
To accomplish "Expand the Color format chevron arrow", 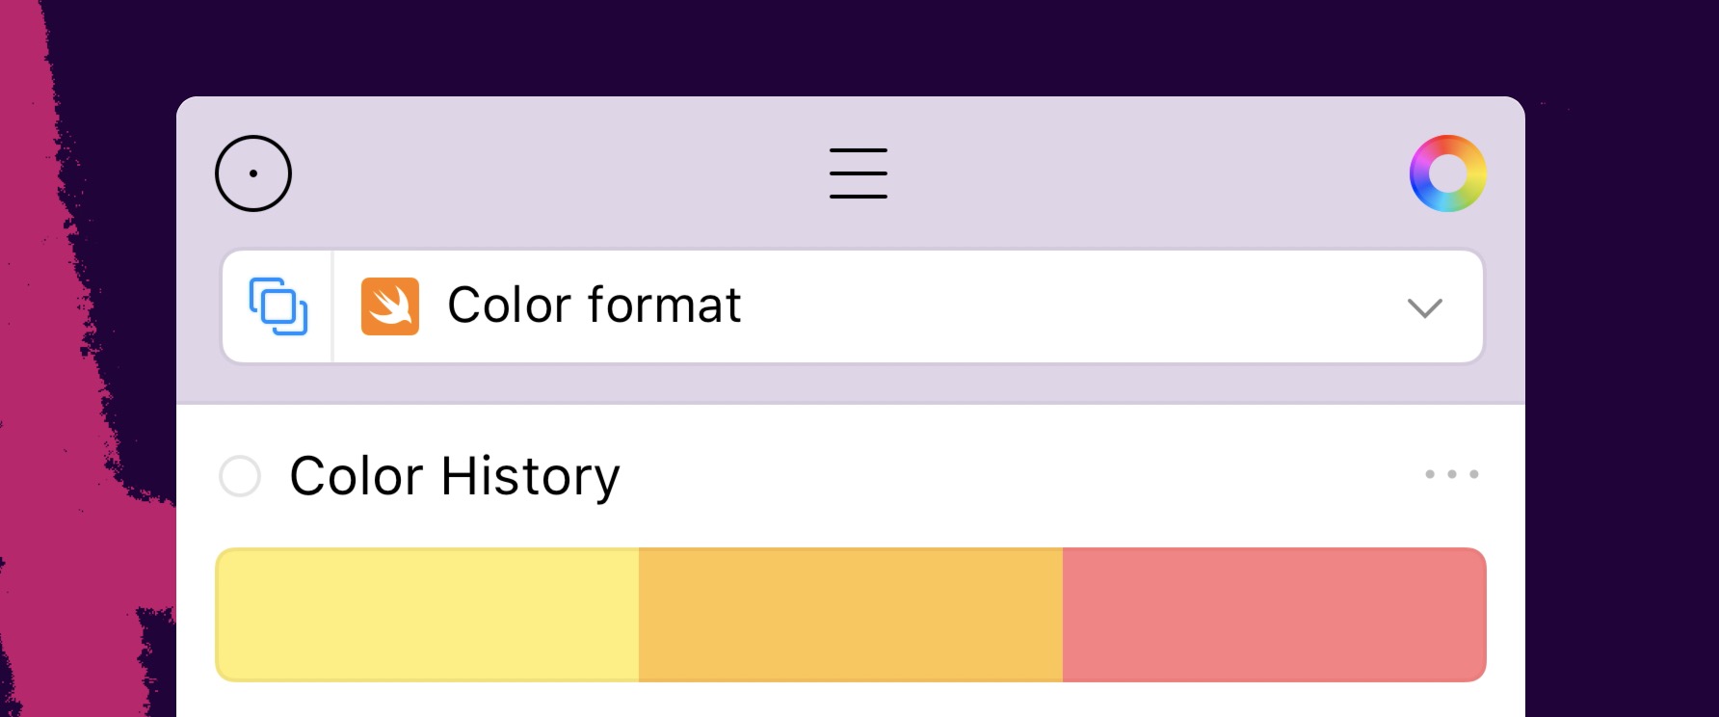I will [1424, 307].
